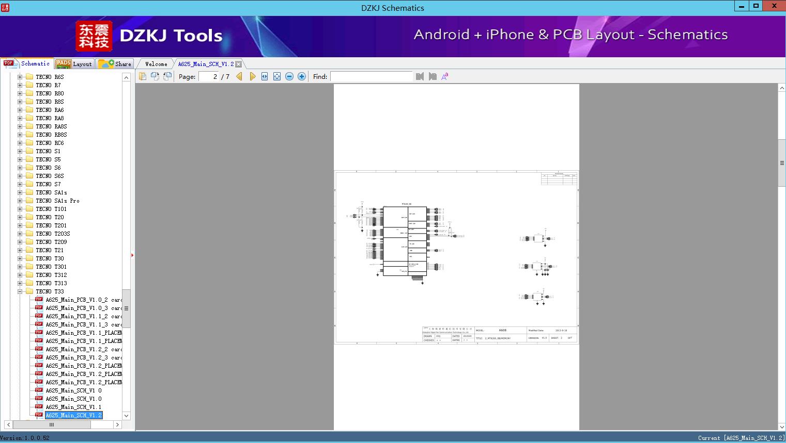786x443 pixels.
Task: Open A625_Main_SCH_V1.1 file
Action: pyautogui.click(x=73, y=407)
